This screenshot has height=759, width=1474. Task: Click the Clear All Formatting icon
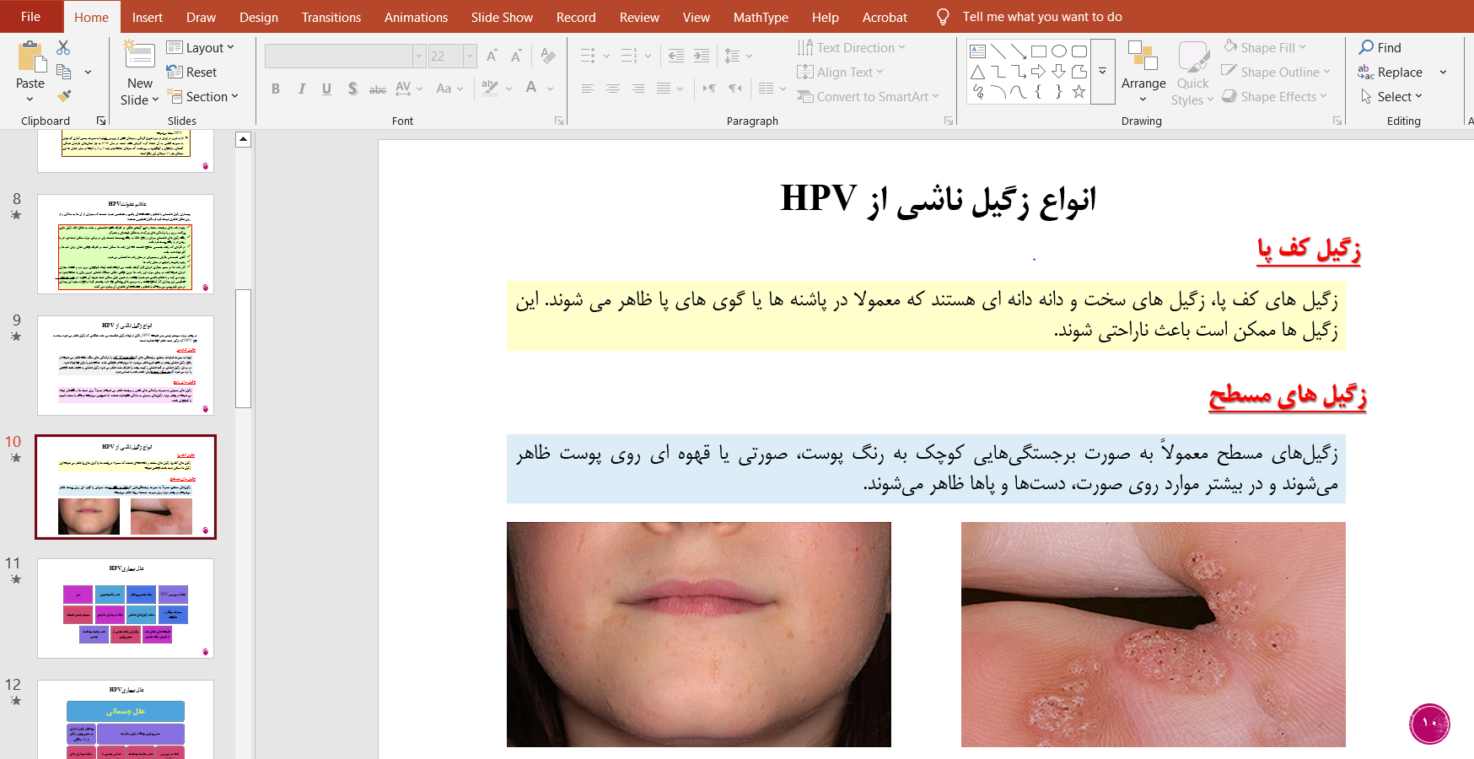pos(548,57)
